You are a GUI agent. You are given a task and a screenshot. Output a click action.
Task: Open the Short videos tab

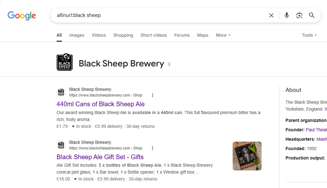point(154,35)
